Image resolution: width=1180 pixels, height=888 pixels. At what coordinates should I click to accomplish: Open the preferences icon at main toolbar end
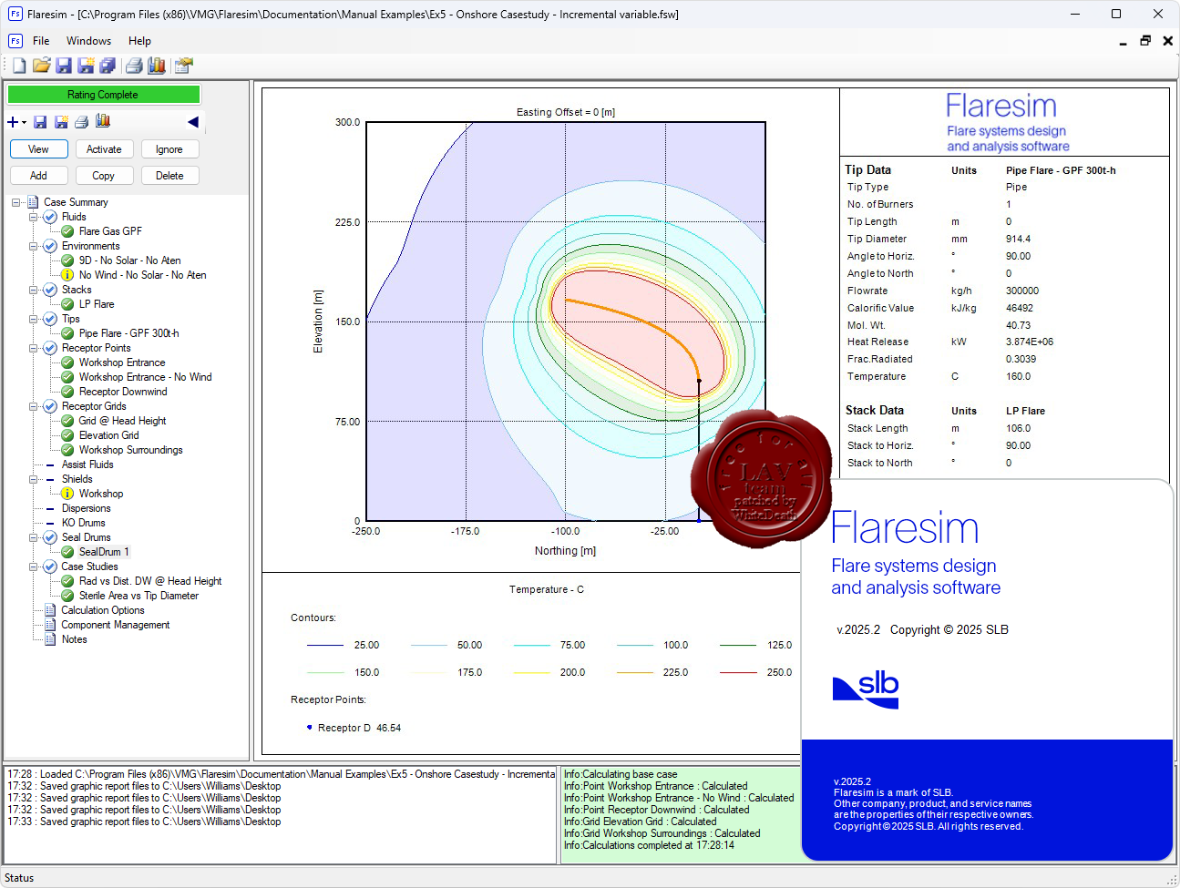[x=183, y=66]
